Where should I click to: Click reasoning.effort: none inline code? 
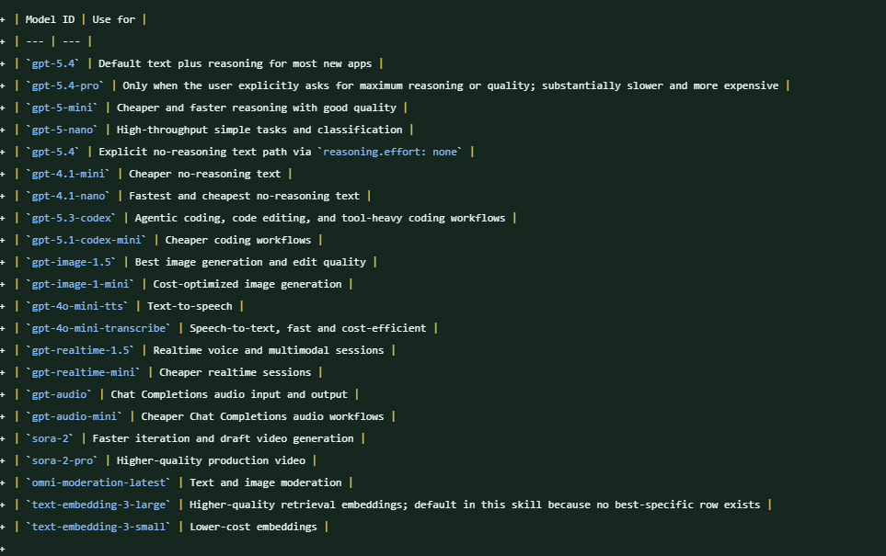[x=390, y=152]
